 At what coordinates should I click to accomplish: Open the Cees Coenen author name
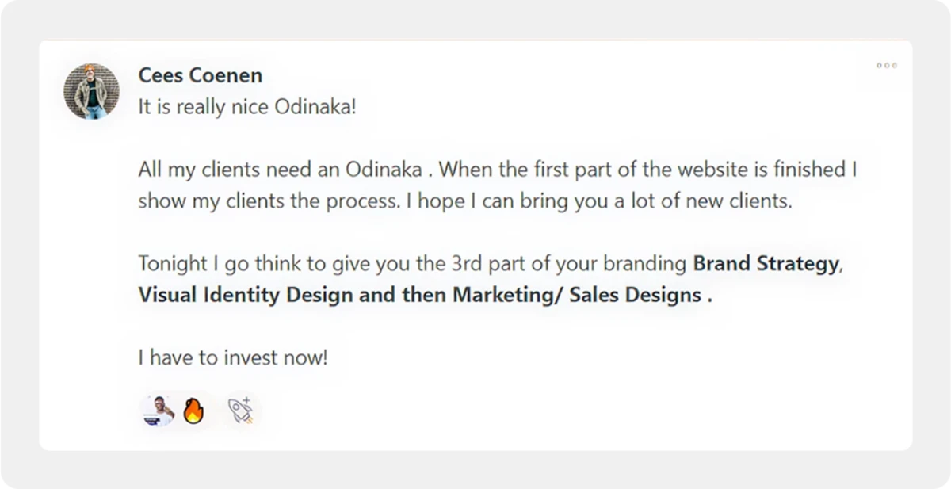(x=200, y=75)
